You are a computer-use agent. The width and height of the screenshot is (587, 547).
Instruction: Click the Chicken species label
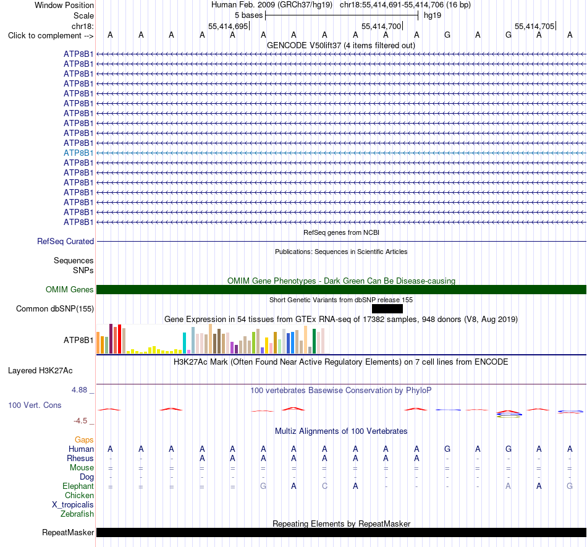[x=79, y=495]
